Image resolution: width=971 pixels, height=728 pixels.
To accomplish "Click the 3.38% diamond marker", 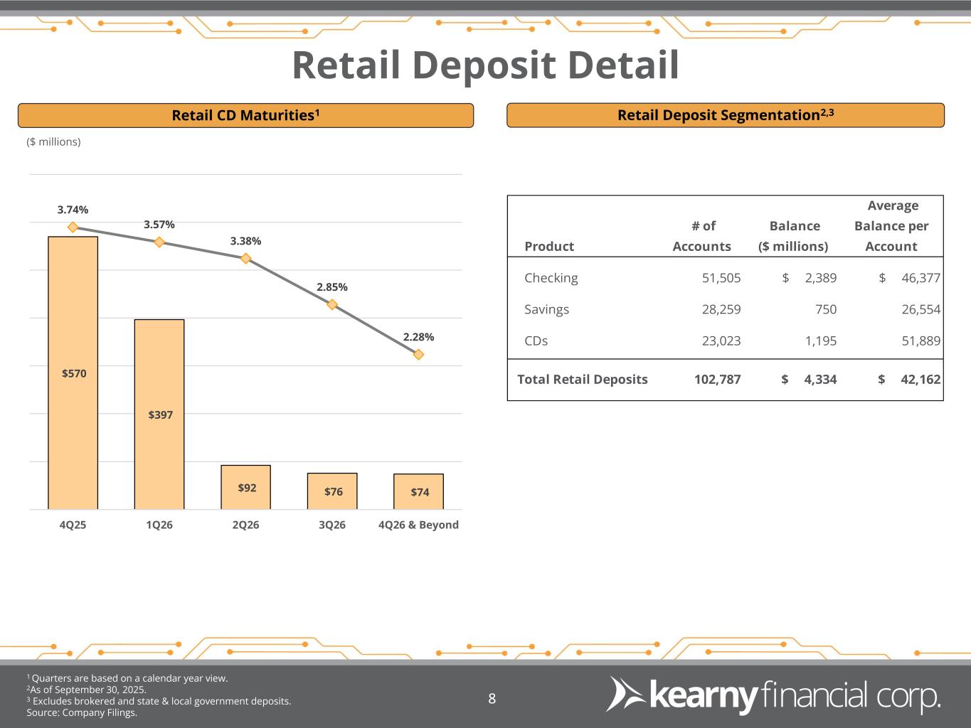I will pos(245,259).
